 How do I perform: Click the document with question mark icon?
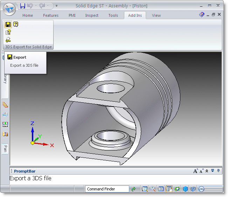[8, 32]
